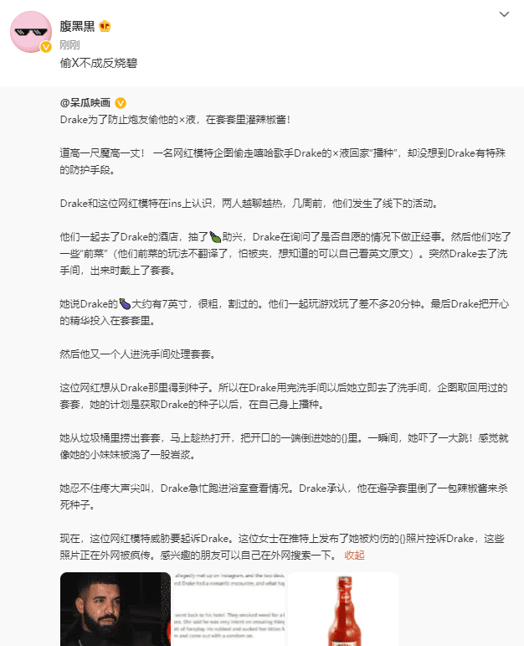Open the Drake photo thumbnail
The width and height of the screenshot is (524, 646).
coord(116,609)
